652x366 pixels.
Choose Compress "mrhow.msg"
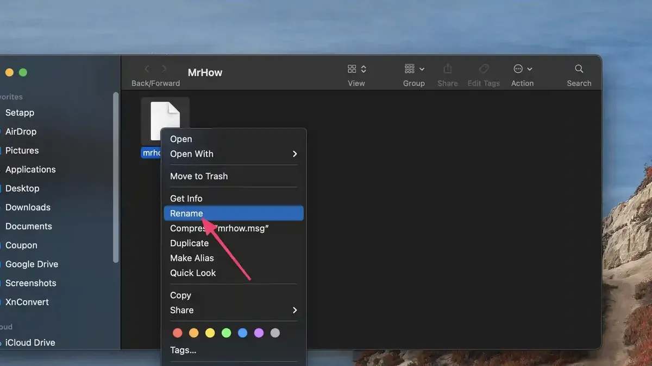coord(234,228)
